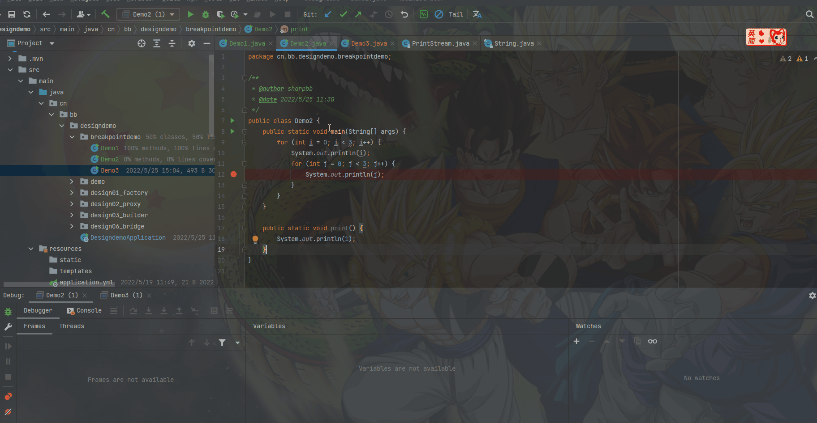Open Project panel gear options
This screenshot has height=423, width=817.
click(192, 43)
